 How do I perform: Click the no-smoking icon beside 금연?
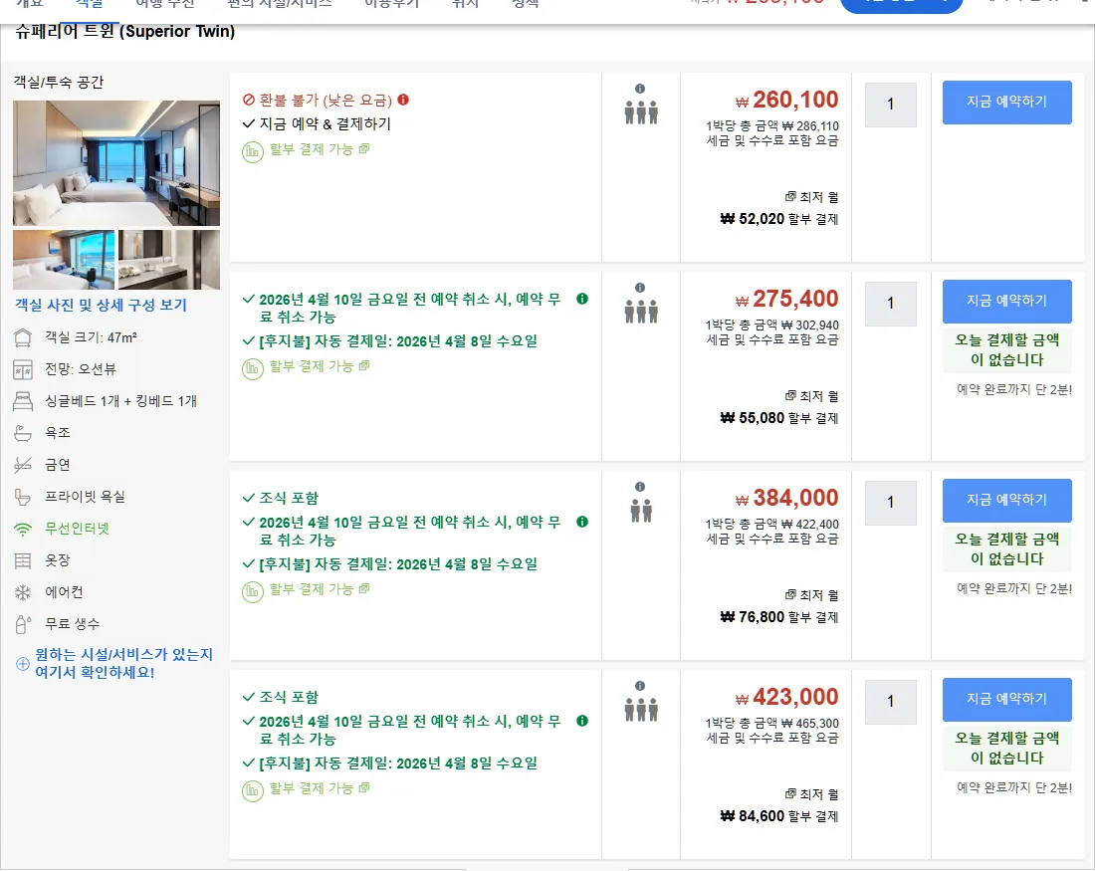[x=23, y=465]
